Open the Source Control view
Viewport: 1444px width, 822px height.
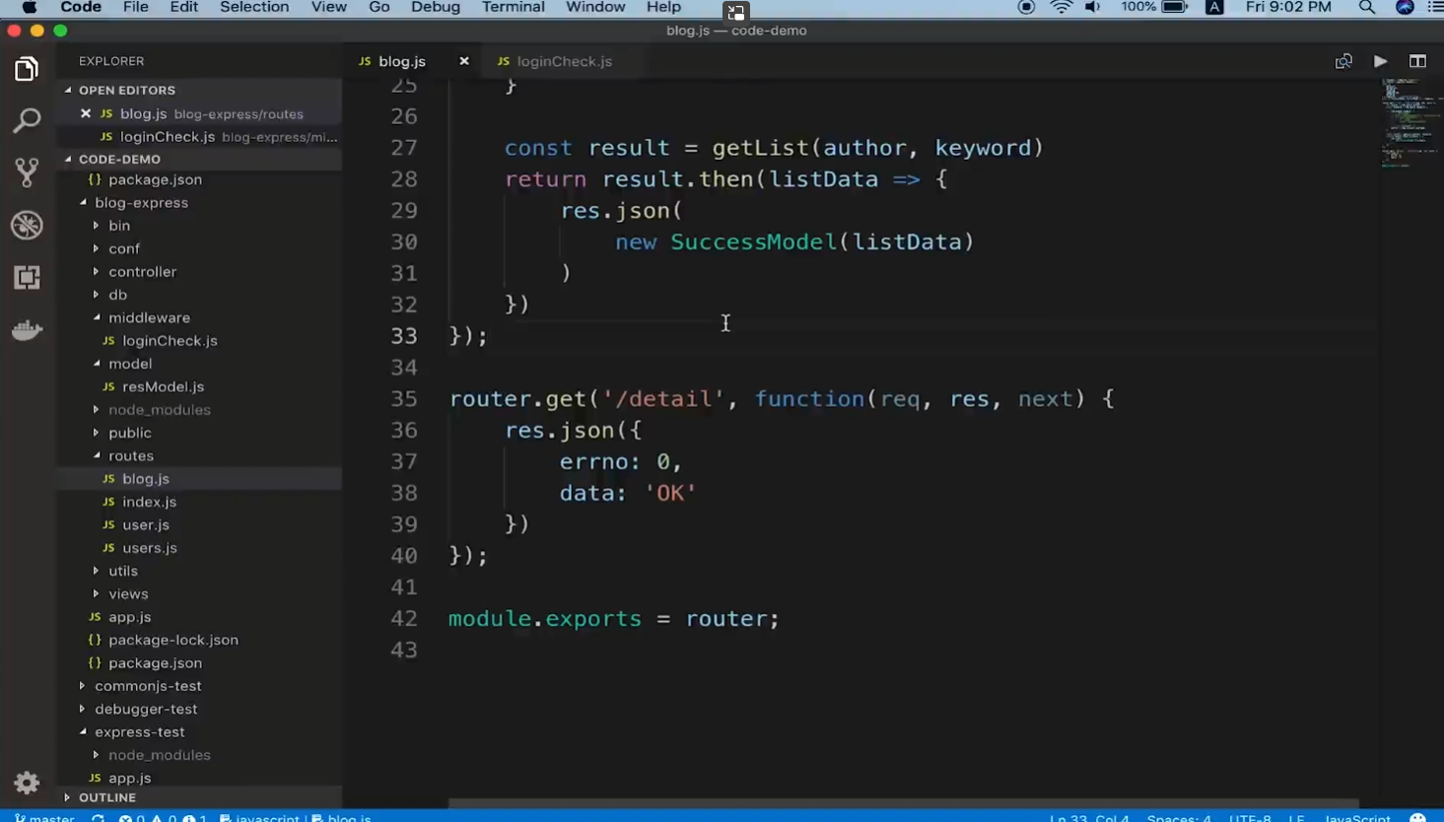[x=27, y=172]
